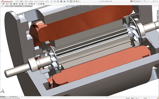Open Appearances color ball in task pane

(158, 19)
